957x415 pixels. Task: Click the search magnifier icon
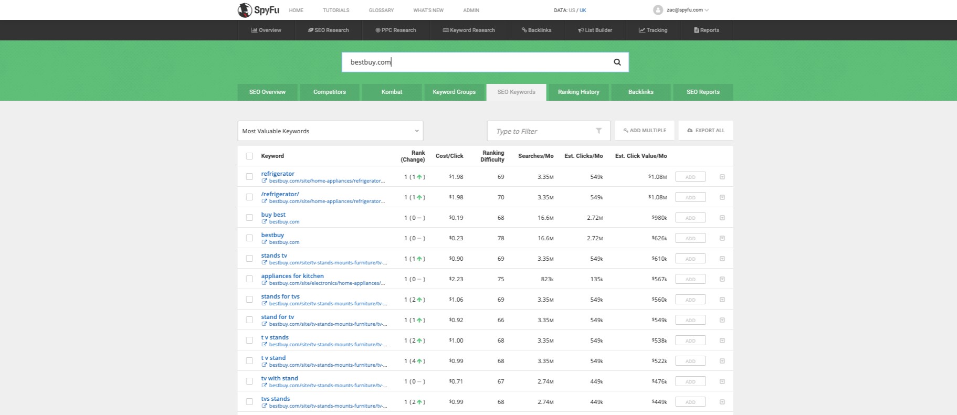click(617, 62)
